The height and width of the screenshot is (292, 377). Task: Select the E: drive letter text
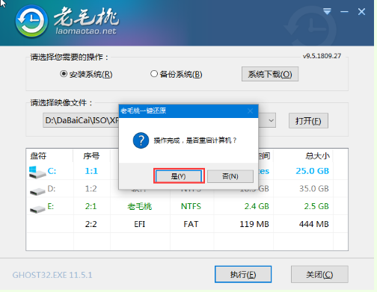(51, 206)
